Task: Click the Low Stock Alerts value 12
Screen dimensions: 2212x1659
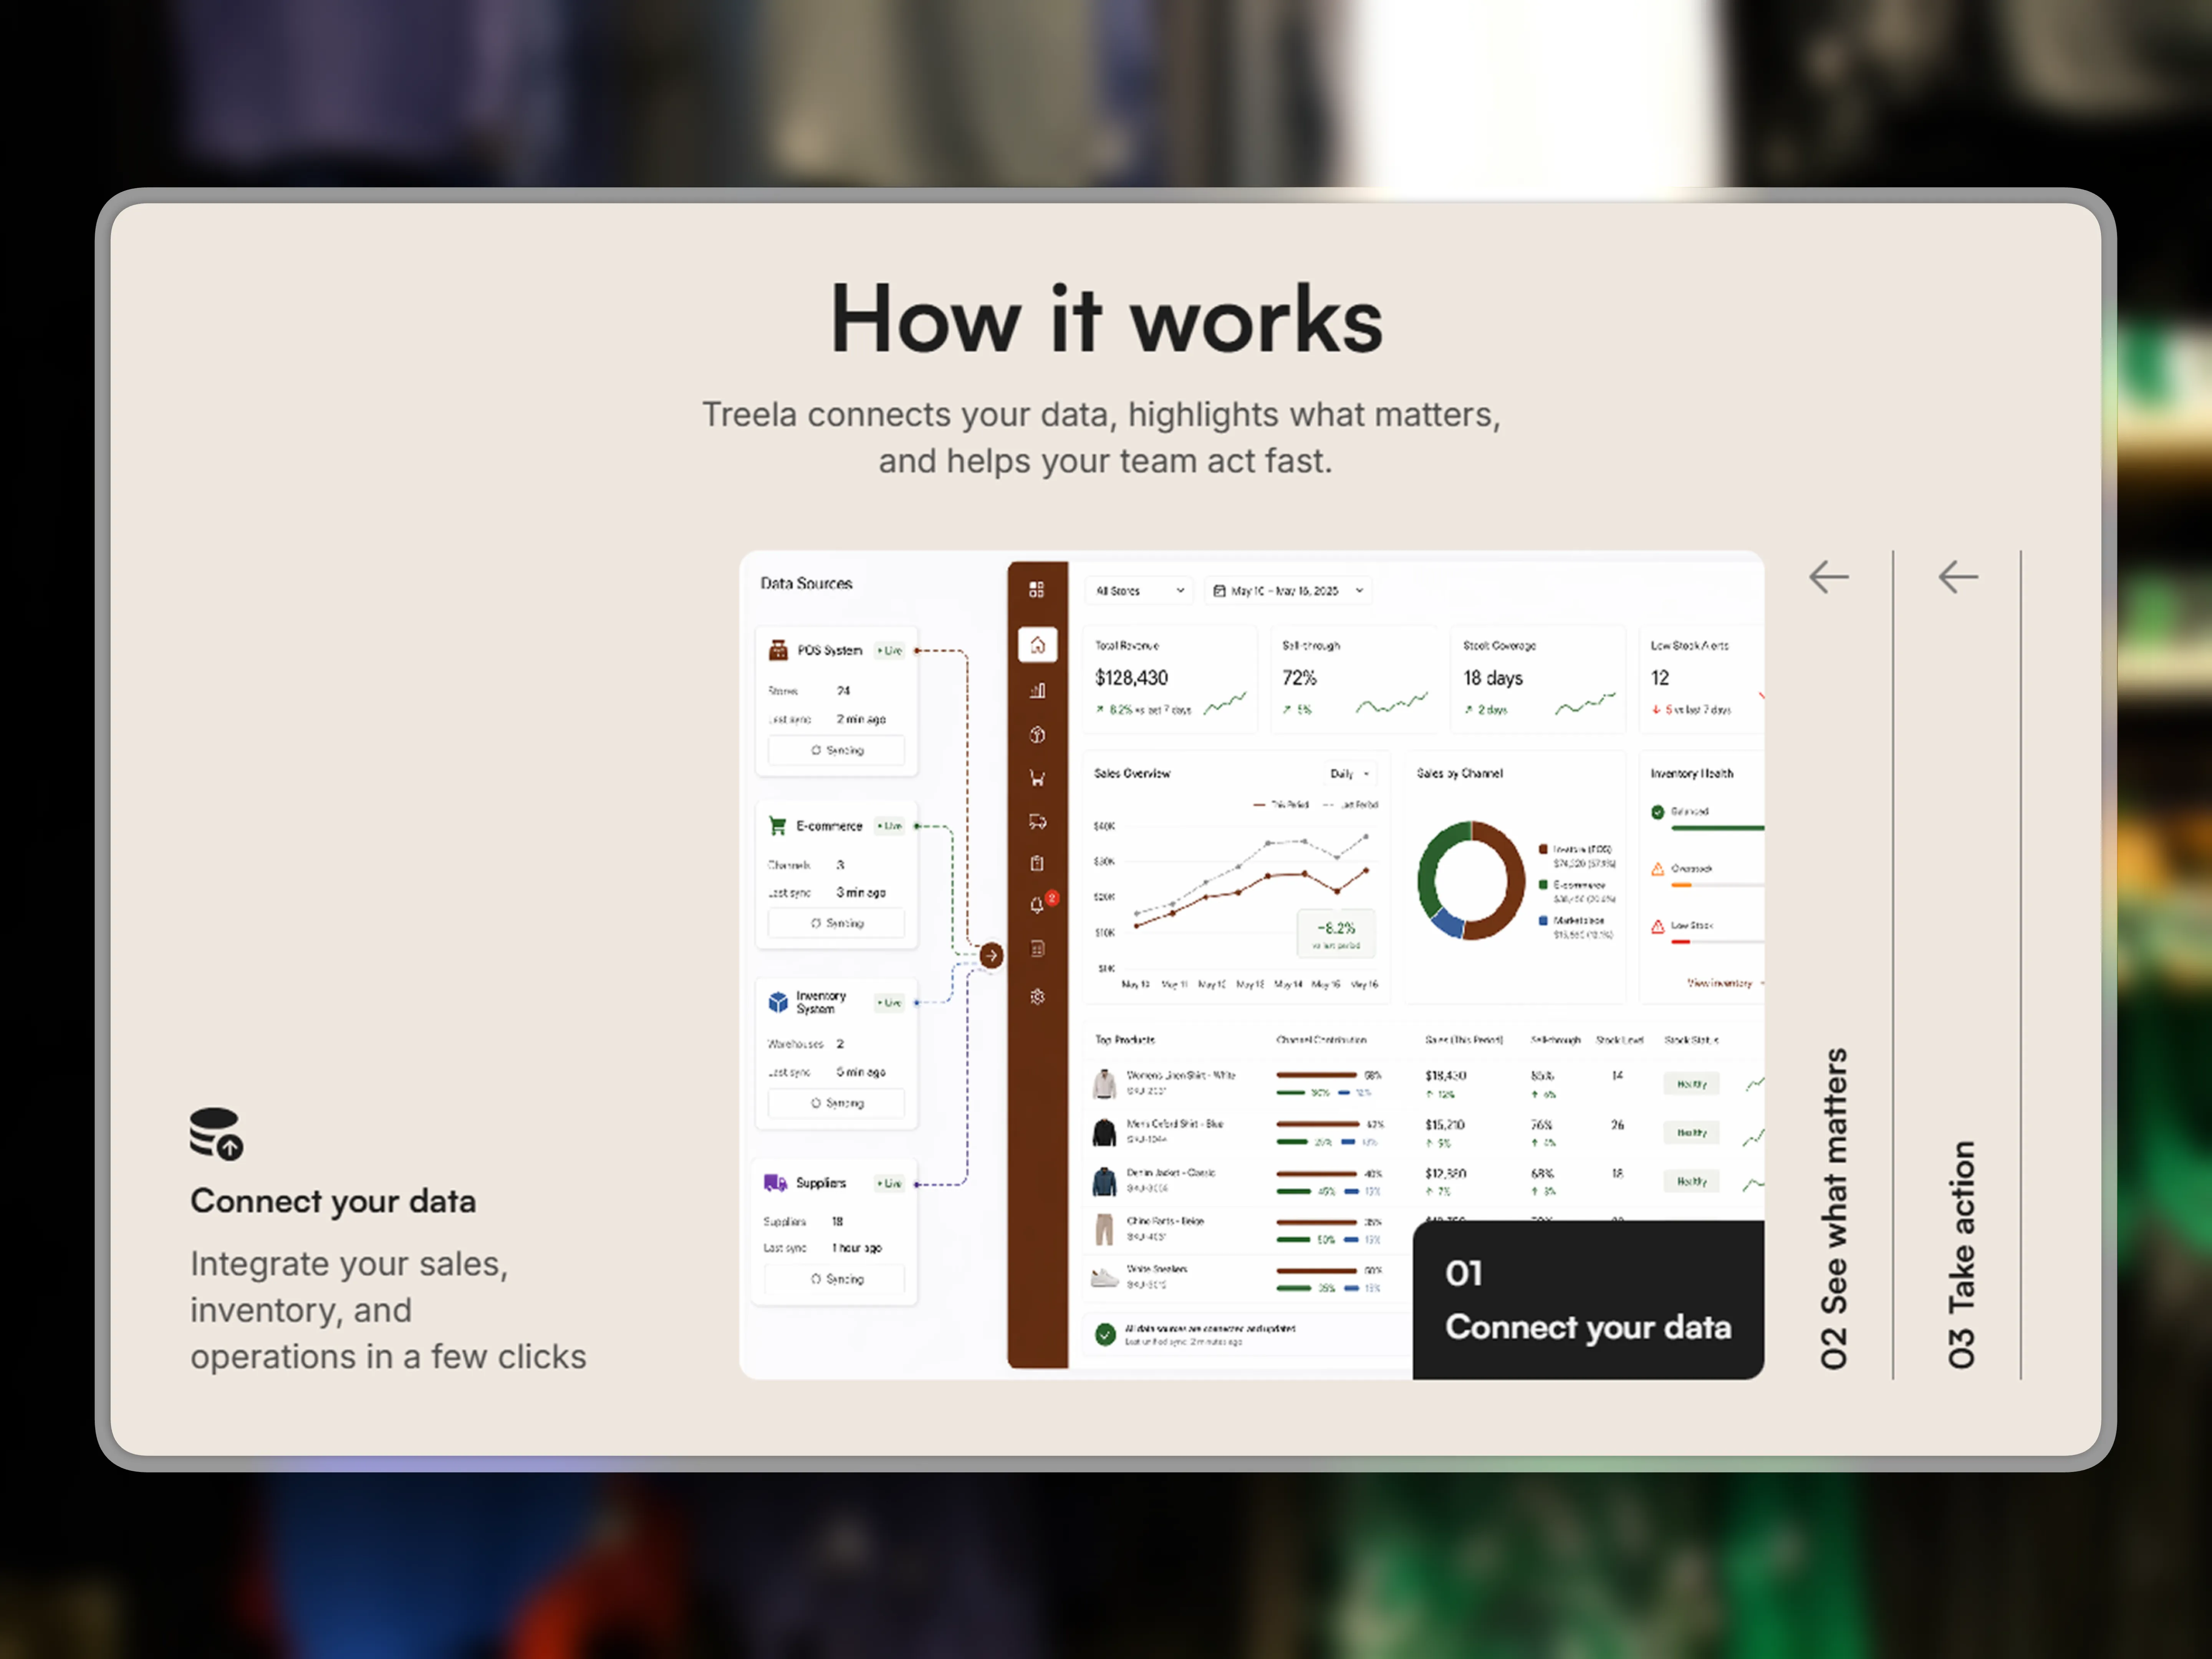Action: coord(1660,678)
